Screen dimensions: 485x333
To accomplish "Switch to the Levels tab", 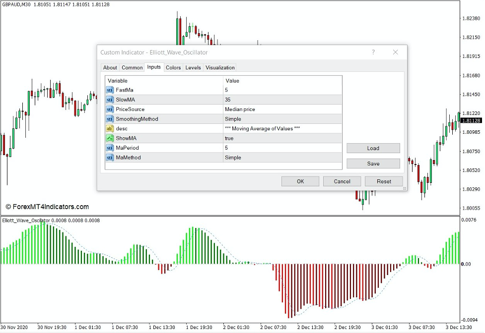I will (193, 67).
